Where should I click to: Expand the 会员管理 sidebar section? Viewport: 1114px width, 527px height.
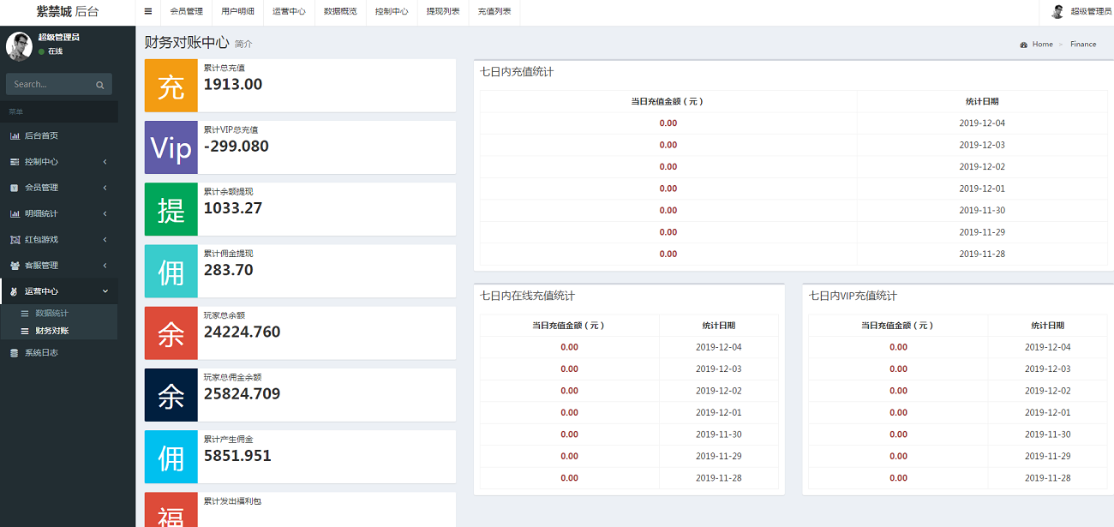(x=51, y=187)
